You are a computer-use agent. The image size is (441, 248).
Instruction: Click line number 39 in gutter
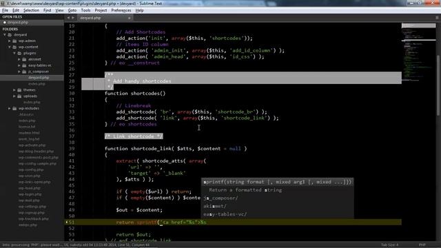click(x=72, y=149)
